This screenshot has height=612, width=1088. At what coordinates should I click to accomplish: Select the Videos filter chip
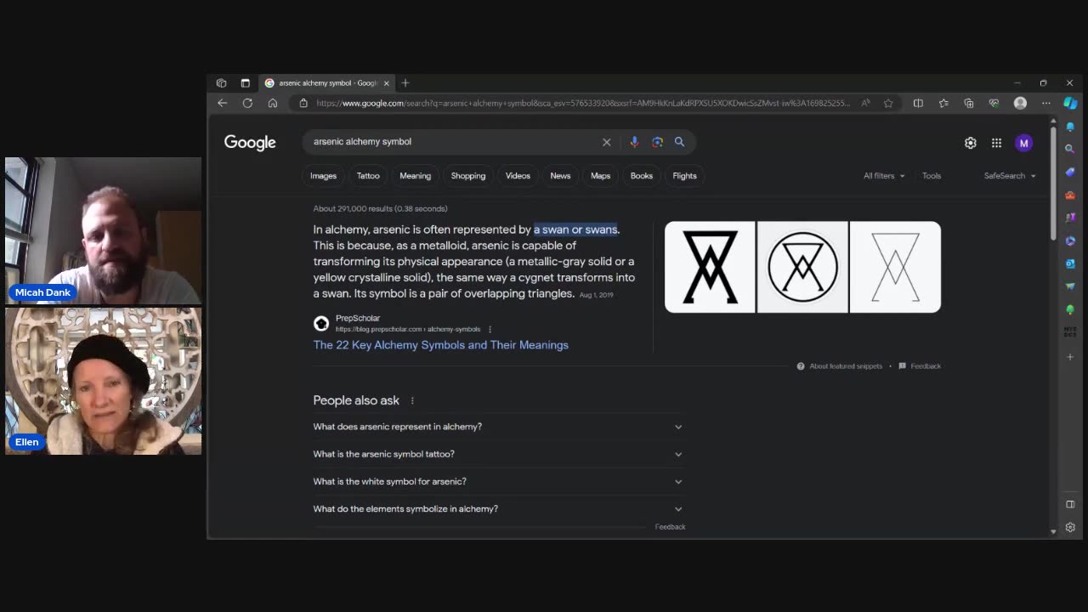[x=518, y=176]
